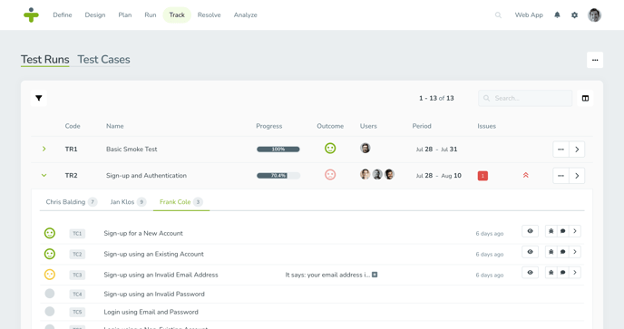This screenshot has height=329, width=624.
Task: Click the red sad-face outcome for TR2
Action: point(330,175)
